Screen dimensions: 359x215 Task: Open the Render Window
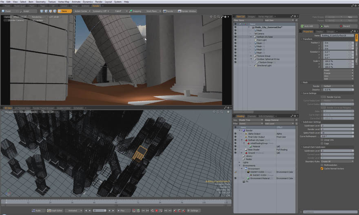point(187,11)
